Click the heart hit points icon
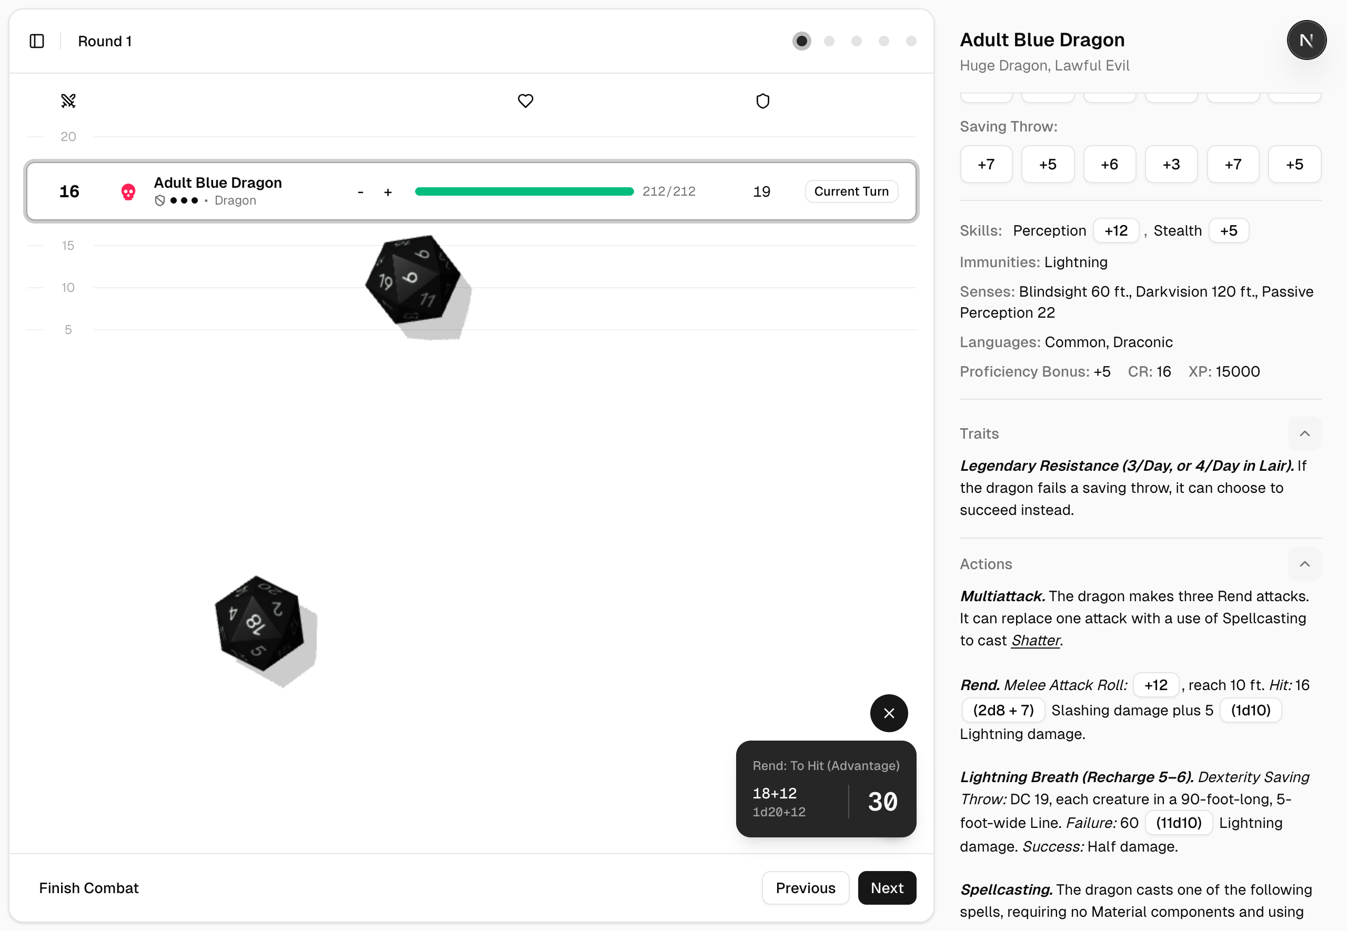Viewport: 1347px width, 931px height. tap(525, 101)
